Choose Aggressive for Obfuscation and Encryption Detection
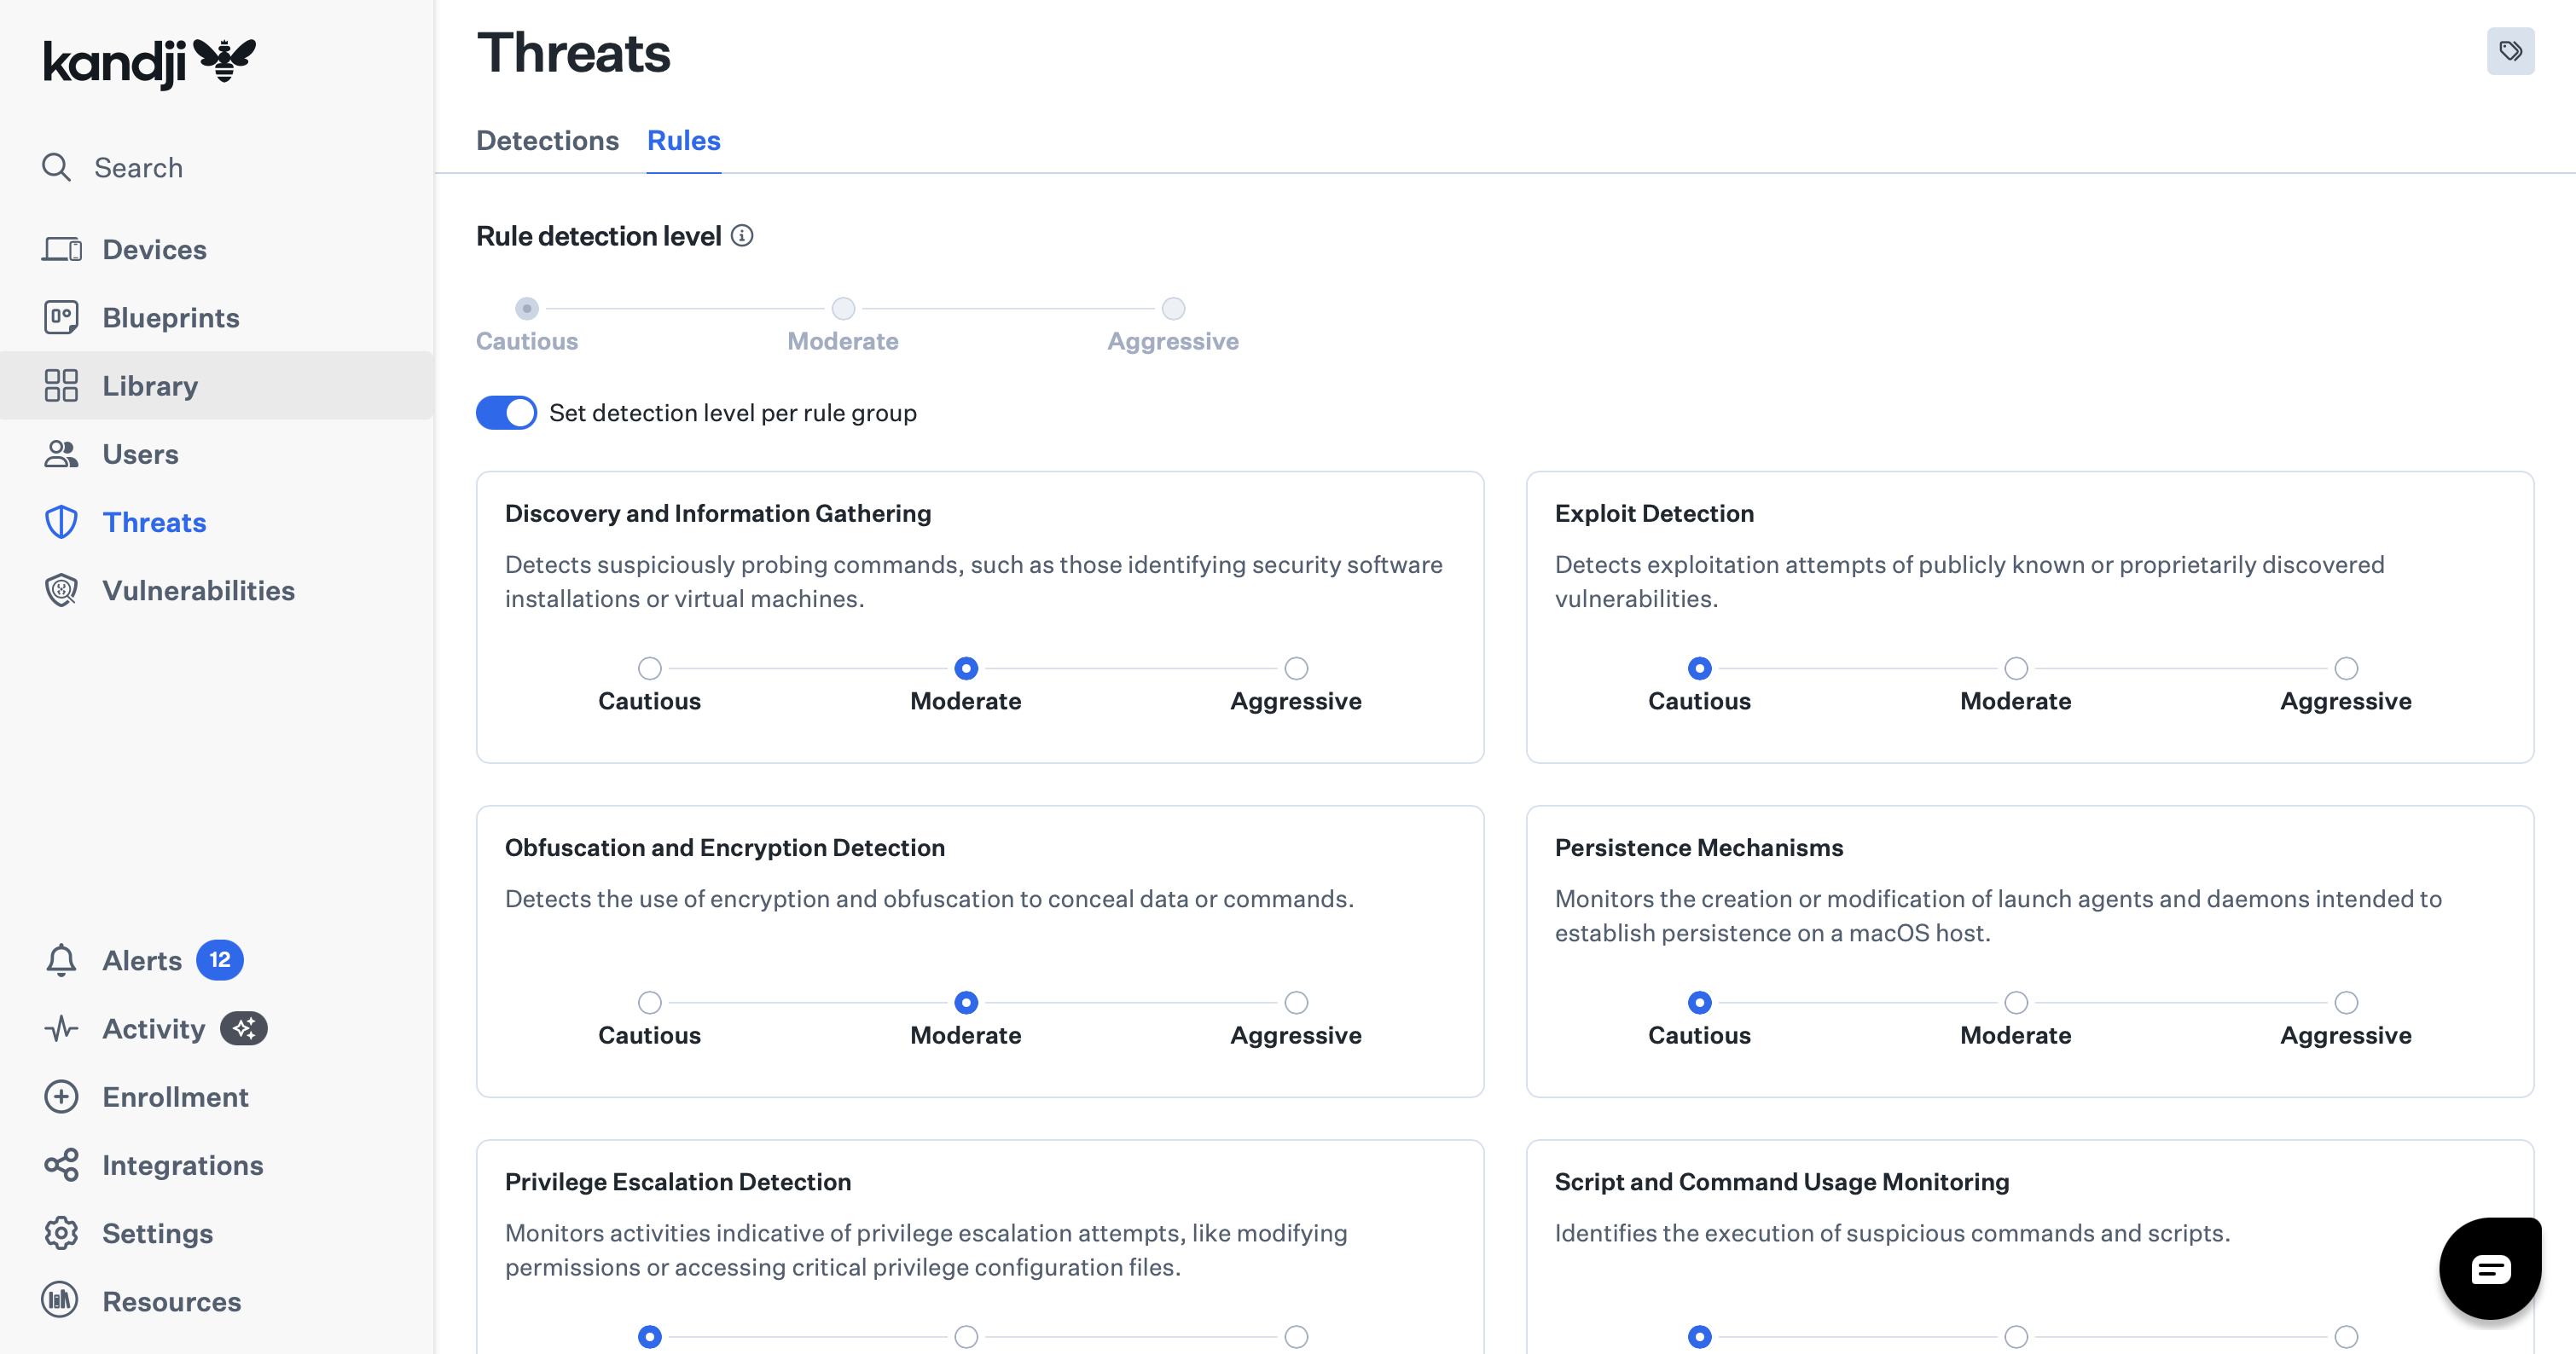This screenshot has width=2576, height=1354. tap(1296, 1002)
